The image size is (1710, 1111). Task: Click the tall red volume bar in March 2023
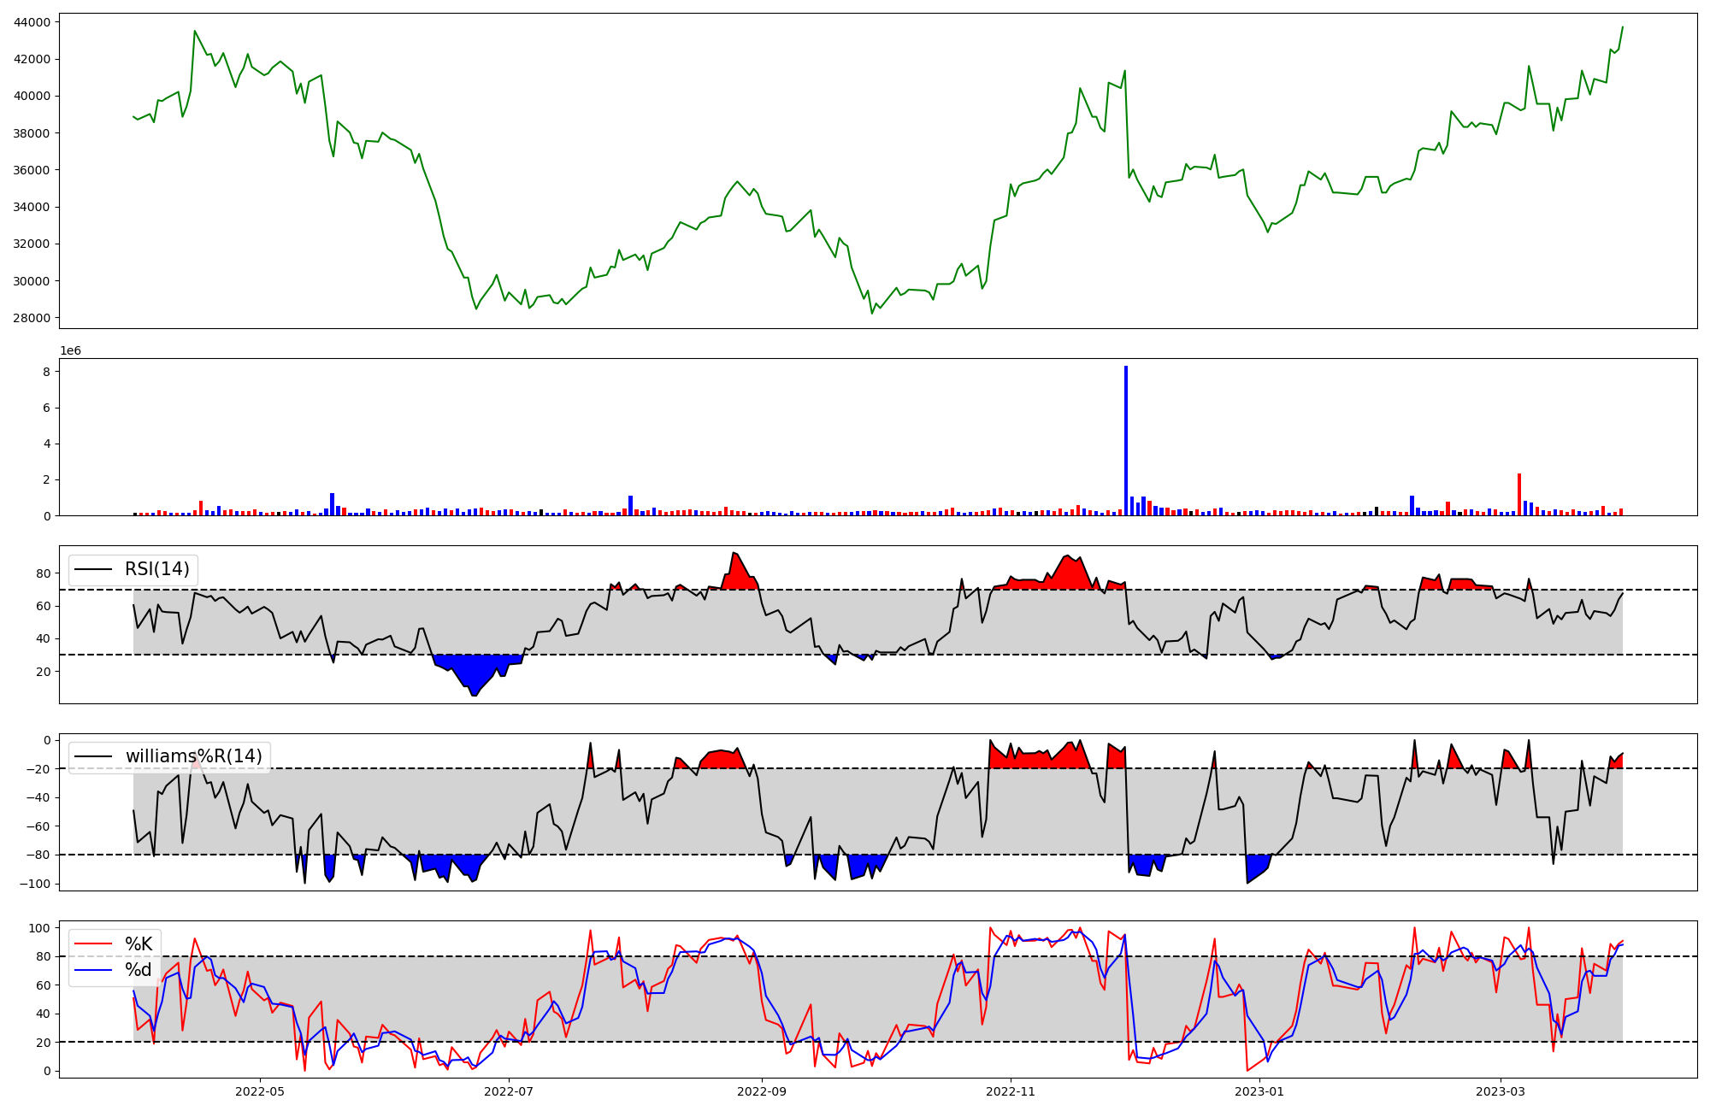tap(1519, 496)
